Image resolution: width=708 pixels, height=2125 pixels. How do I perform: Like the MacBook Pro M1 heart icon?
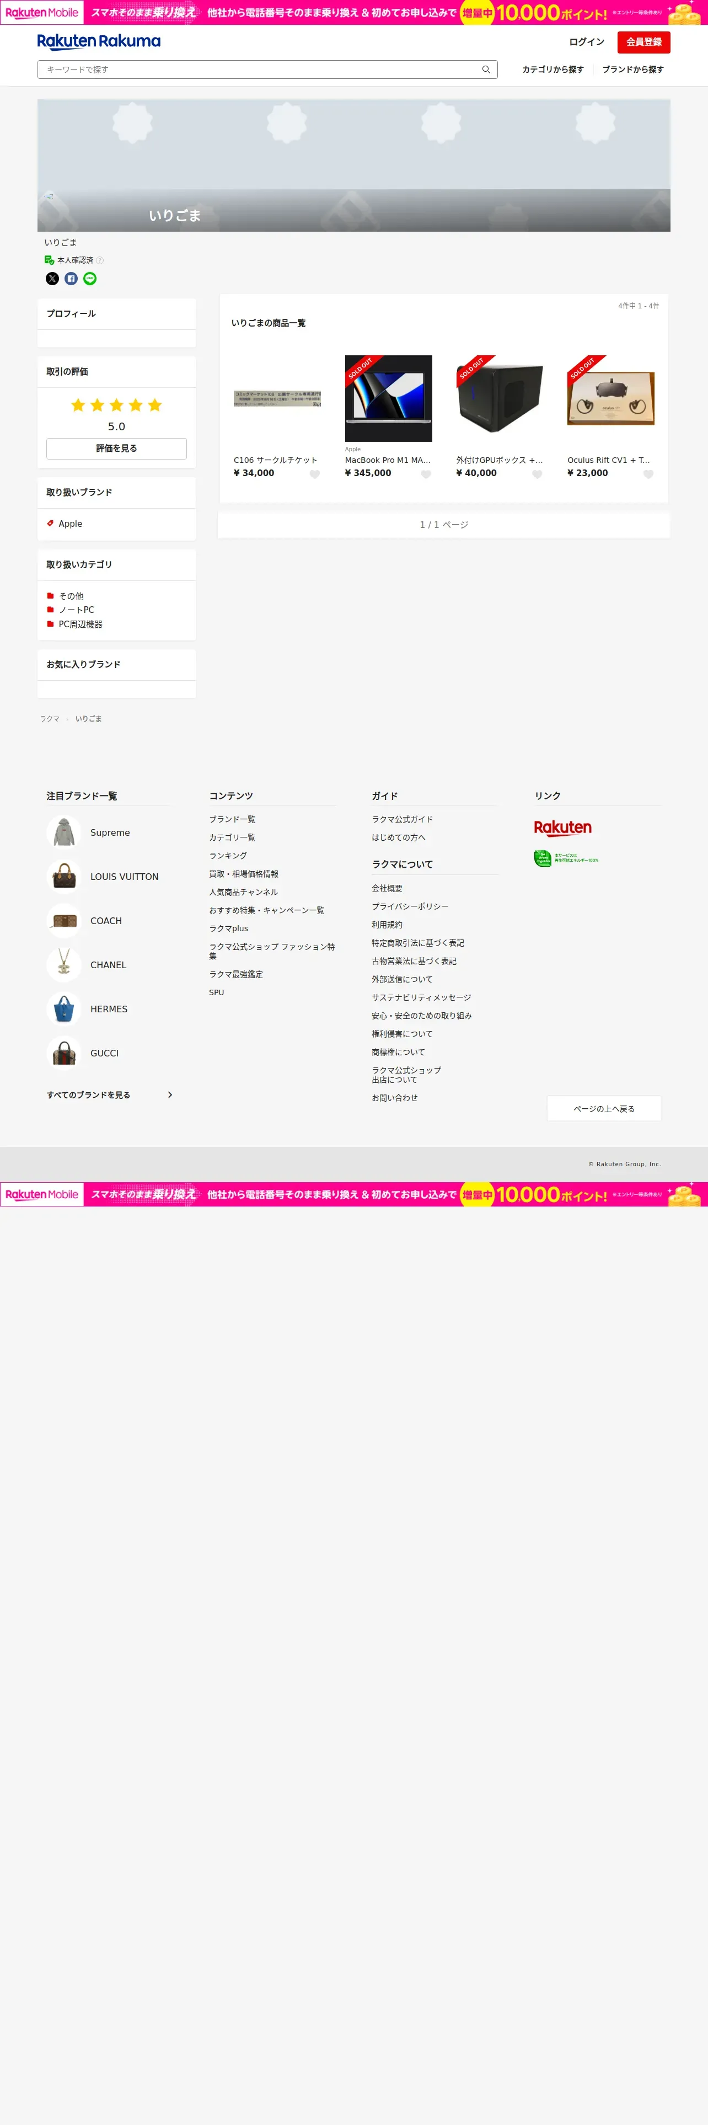click(426, 474)
